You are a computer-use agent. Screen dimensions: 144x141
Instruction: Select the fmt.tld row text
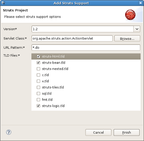pyautogui.click(x=47, y=100)
